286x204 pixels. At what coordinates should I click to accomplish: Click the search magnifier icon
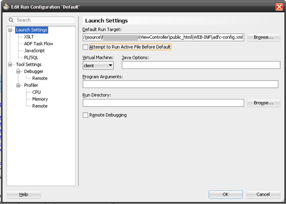(11, 20)
